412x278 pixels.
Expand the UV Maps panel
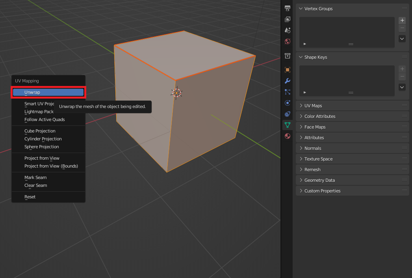coord(313,106)
